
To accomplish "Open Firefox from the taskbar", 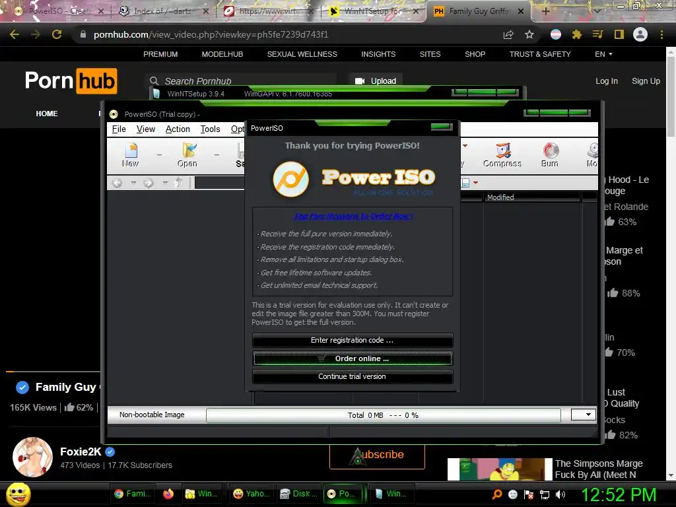I will (x=168, y=494).
